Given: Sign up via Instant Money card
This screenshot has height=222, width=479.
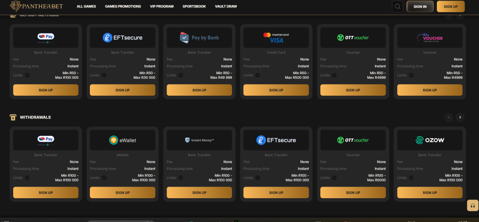Looking at the screenshot, I should click(199, 193).
